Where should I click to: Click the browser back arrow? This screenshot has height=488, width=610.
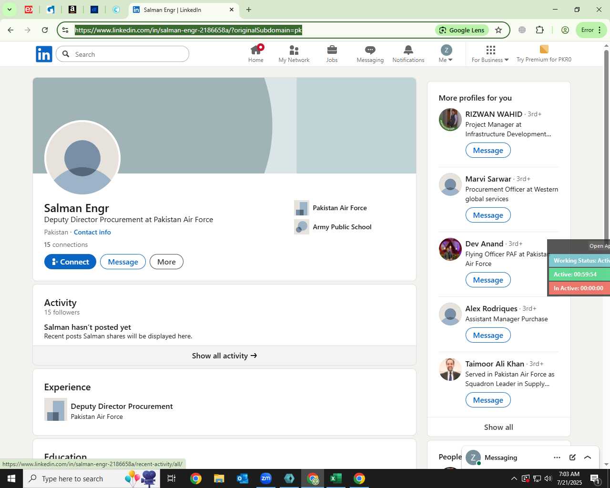tap(10, 30)
